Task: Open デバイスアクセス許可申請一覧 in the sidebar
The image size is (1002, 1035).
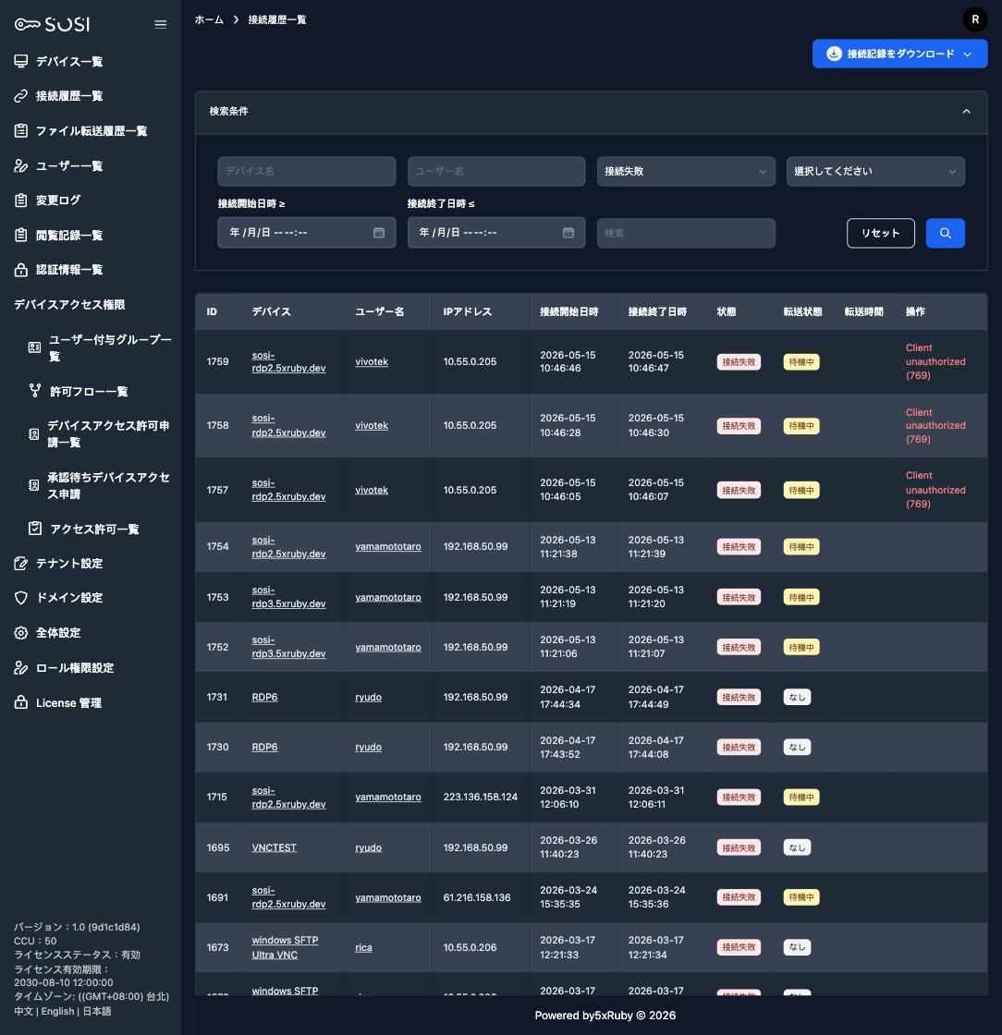Action: pos(108,433)
